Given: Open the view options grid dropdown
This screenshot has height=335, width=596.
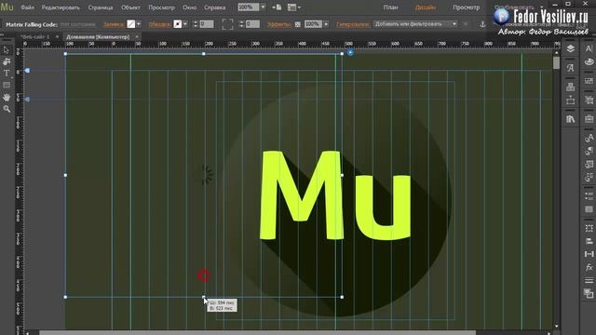Looking at the screenshot, I should (294, 7).
